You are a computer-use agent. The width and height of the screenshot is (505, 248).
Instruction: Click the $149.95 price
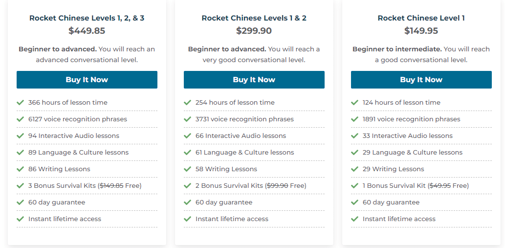coord(421,31)
